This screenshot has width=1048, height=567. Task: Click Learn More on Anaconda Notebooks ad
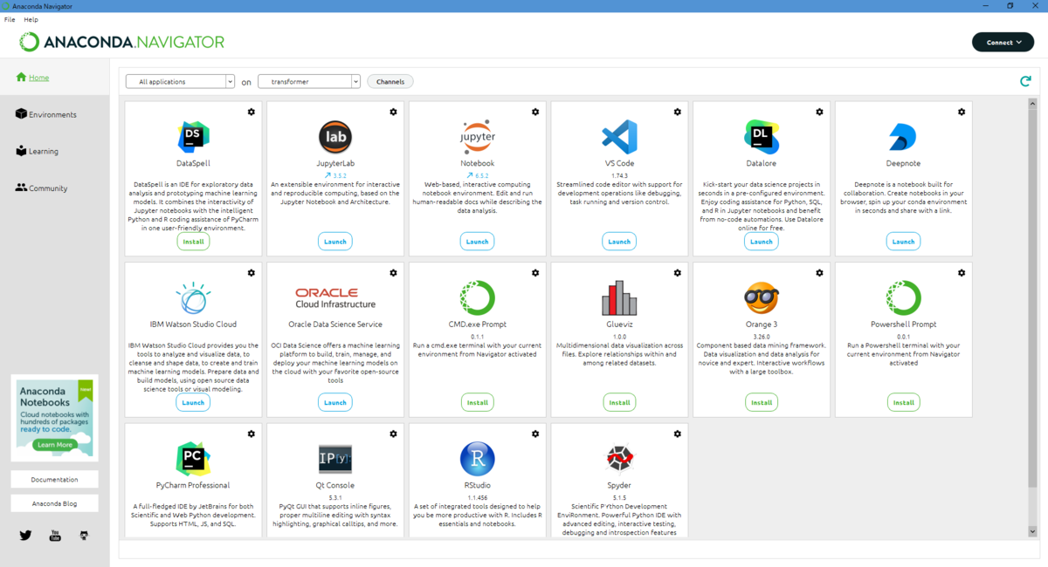pyautogui.click(x=54, y=445)
